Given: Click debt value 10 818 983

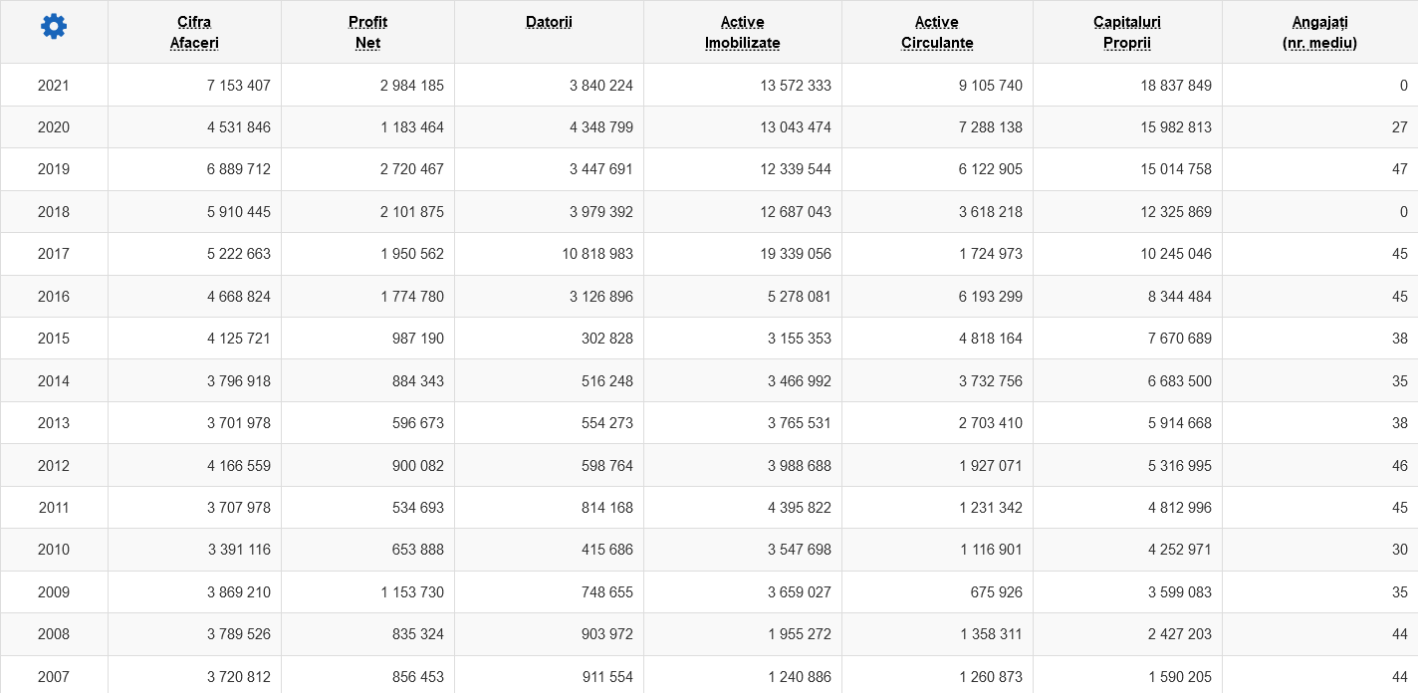Looking at the screenshot, I should pos(597,254).
